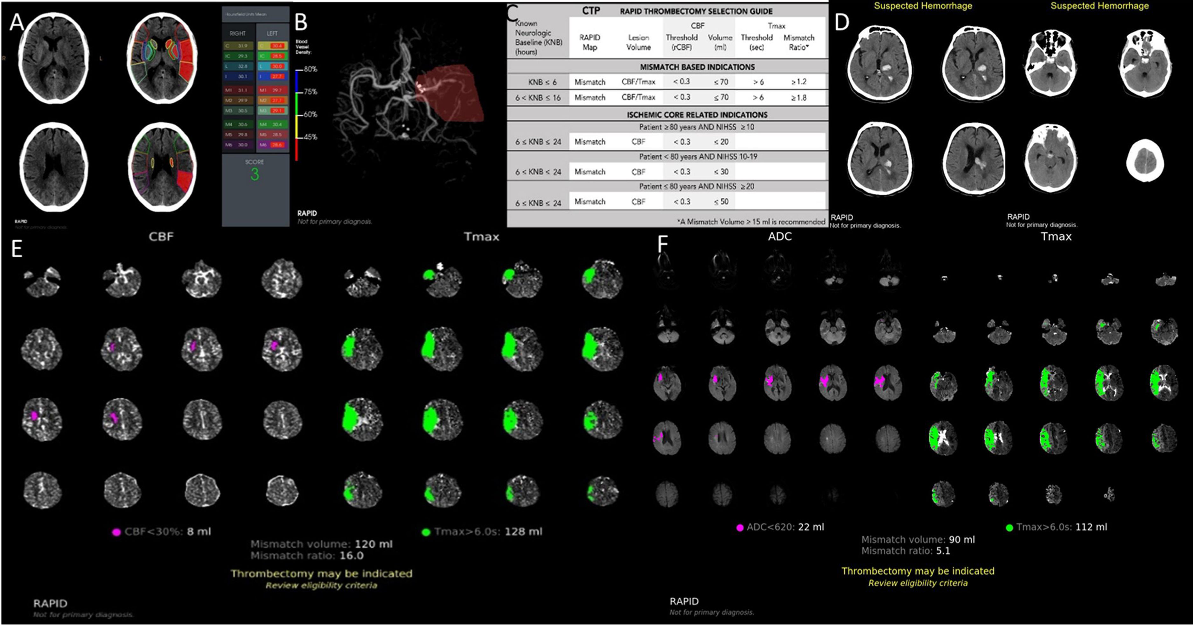The width and height of the screenshot is (1193, 625).
Task: Click the 60% mark on vessel density scale
Action: 310,115
